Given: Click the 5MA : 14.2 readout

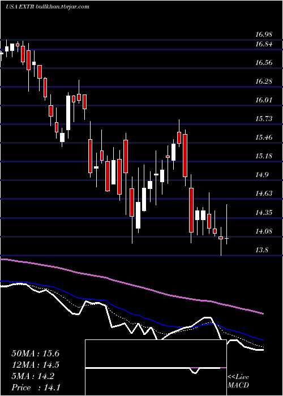Looking at the screenshot, I should [x=33, y=377].
